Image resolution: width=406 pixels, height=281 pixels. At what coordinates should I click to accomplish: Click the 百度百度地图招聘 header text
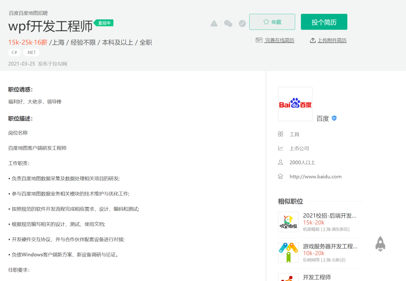(x=28, y=13)
